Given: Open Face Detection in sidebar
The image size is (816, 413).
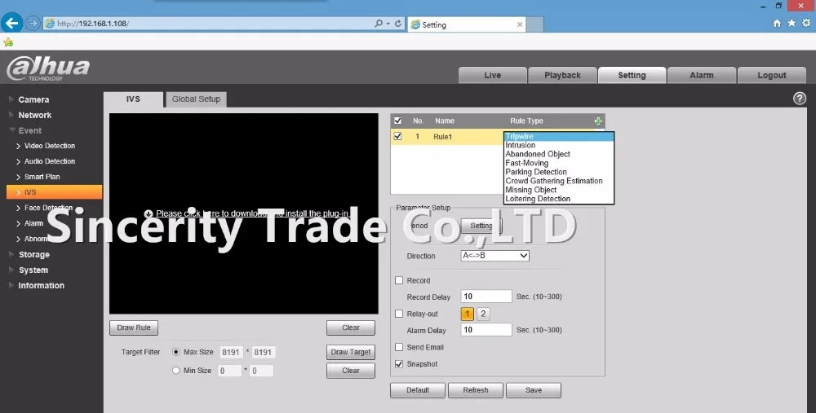Looking at the screenshot, I should coord(48,208).
